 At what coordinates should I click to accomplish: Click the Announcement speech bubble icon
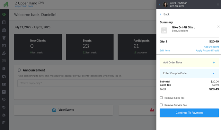pos(19,70)
